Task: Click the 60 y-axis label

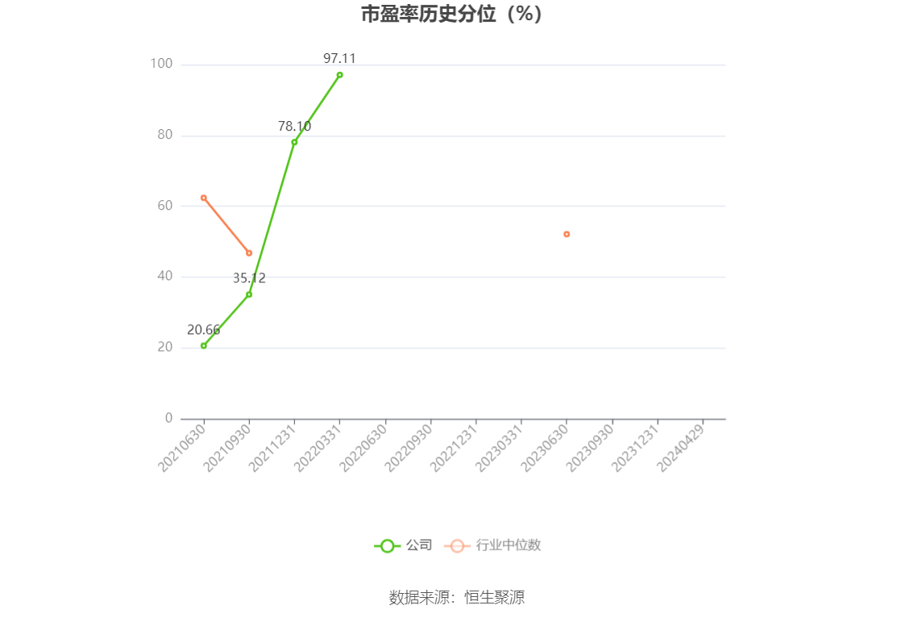Action: pos(165,206)
